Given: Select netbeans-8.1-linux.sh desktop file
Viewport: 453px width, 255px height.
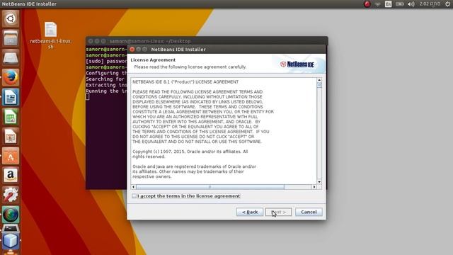Looking at the screenshot, I should pyautogui.click(x=50, y=35).
